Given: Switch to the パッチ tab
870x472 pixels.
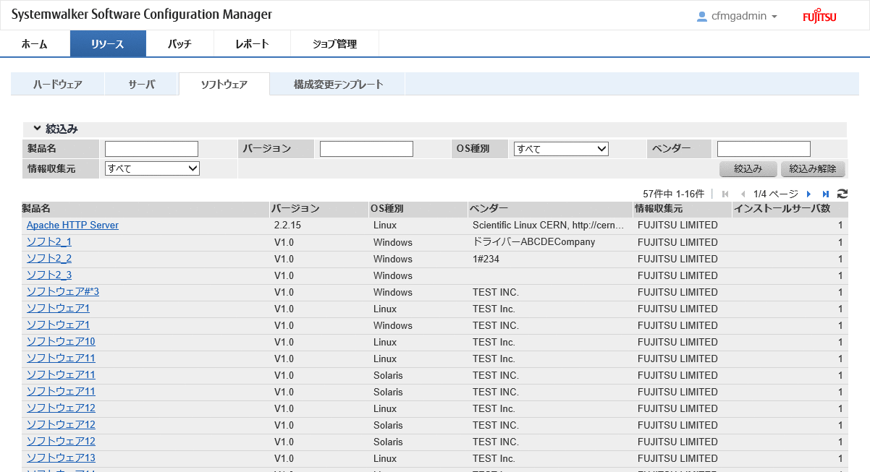Looking at the screenshot, I should (x=180, y=43).
